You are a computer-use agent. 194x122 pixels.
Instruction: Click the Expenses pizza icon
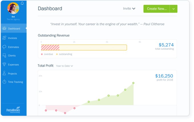(x=4, y=64)
